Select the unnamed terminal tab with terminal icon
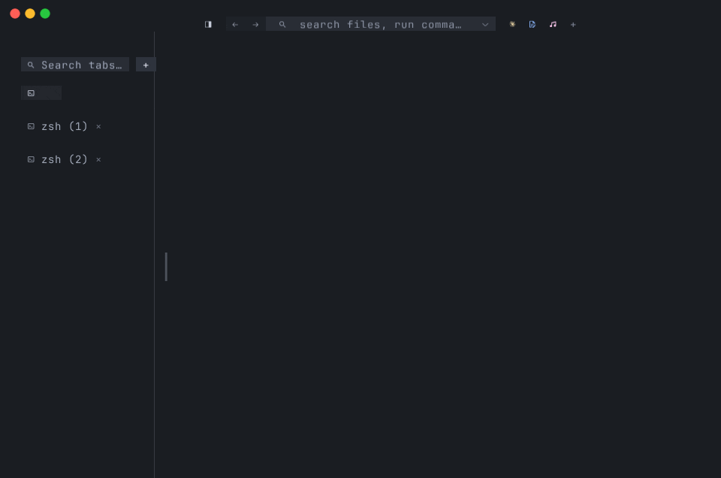Screen dimensions: 721x478 pos(41,93)
